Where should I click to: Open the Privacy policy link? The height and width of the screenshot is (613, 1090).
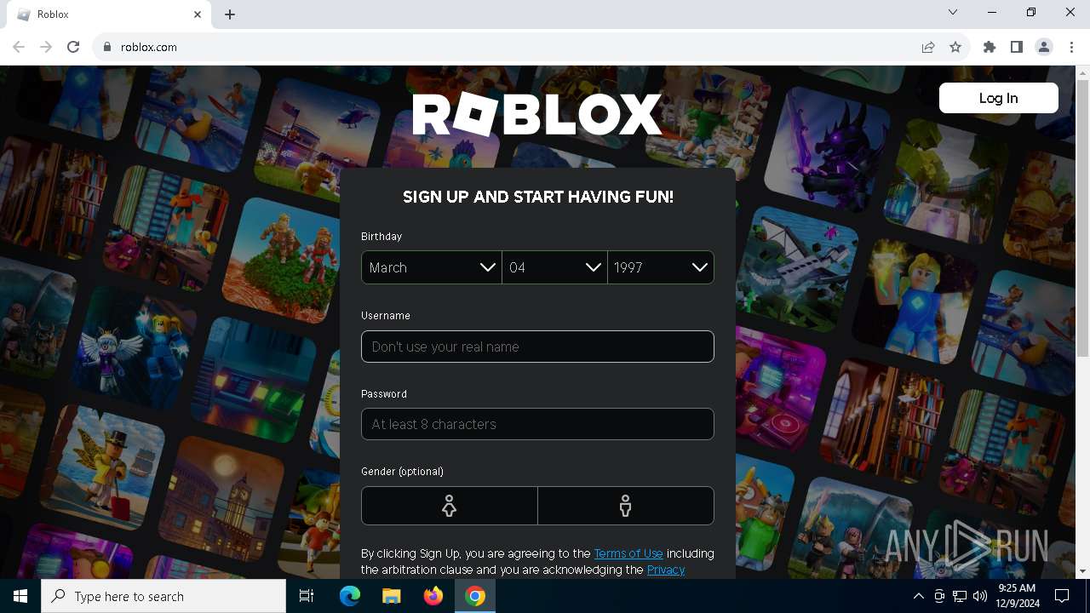pyautogui.click(x=666, y=570)
